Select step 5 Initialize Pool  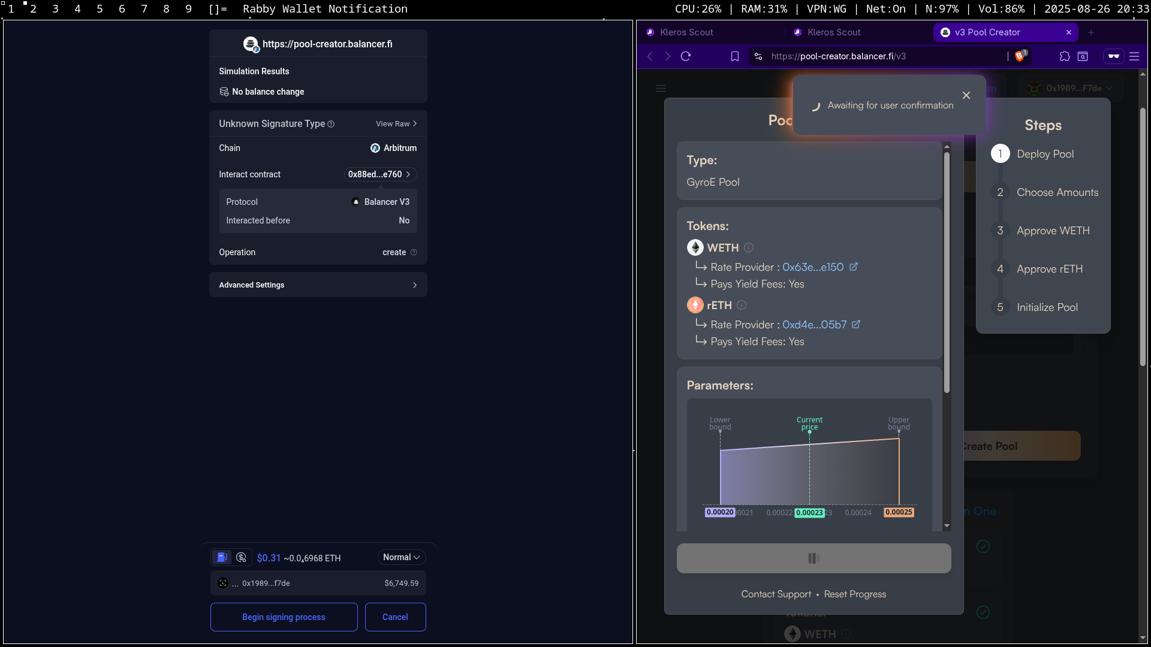tap(1035, 307)
